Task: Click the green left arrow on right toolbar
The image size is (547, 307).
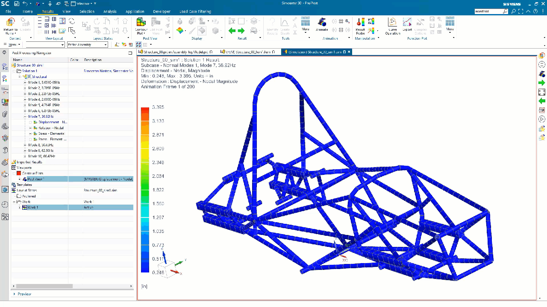Action: pyautogui.click(x=542, y=101)
